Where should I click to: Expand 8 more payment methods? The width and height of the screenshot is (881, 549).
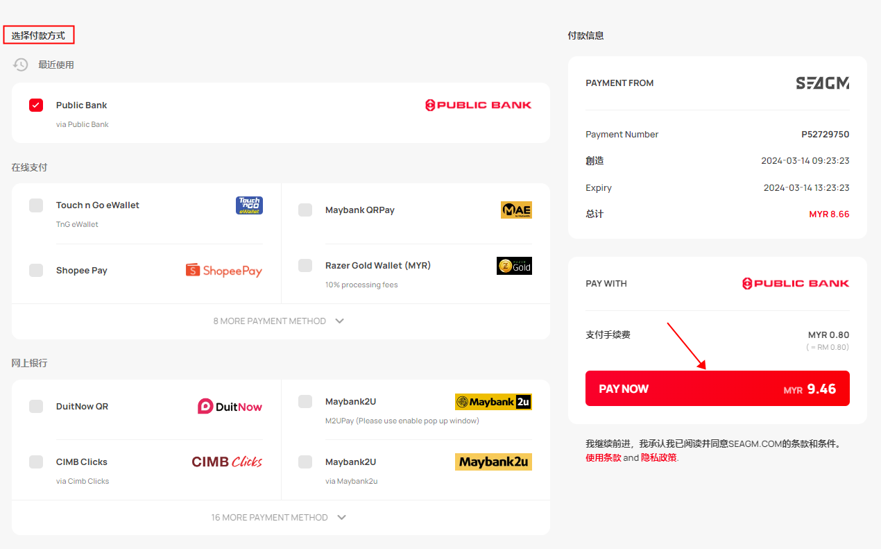280,321
